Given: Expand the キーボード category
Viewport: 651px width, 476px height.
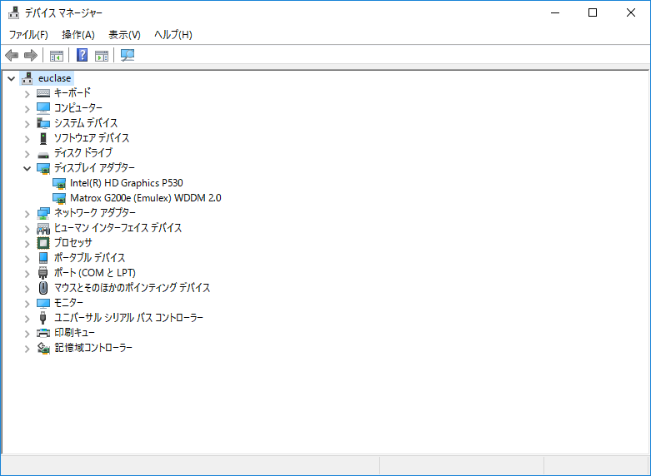Looking at the screenshot, I should click(27, 93).
